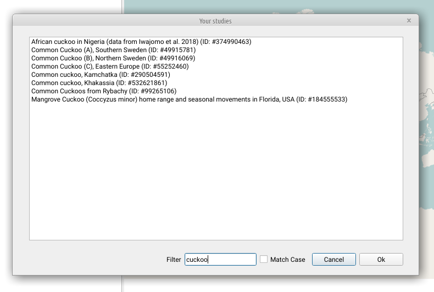Choose Mangrove Cuckoo Florida study
Screen dimensions: 434x292
point(189,99)
